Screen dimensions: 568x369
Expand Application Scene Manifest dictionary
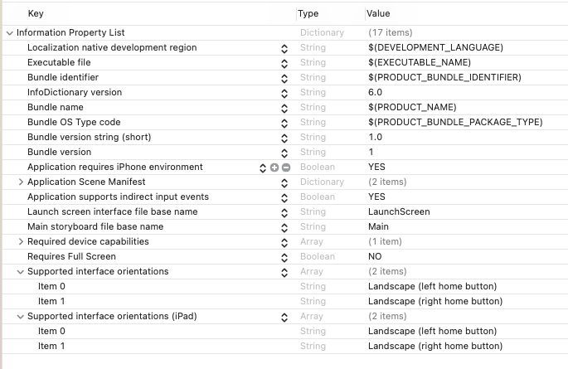pyautogui.click(x=21, y=182)
